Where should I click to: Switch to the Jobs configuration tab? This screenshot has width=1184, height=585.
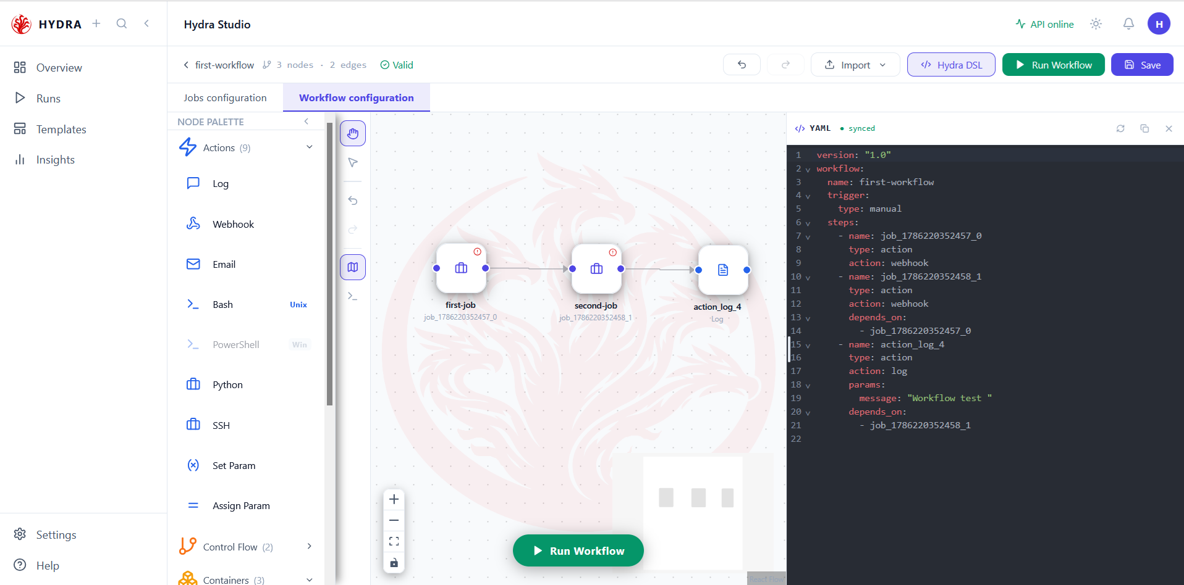pos(225,97)
